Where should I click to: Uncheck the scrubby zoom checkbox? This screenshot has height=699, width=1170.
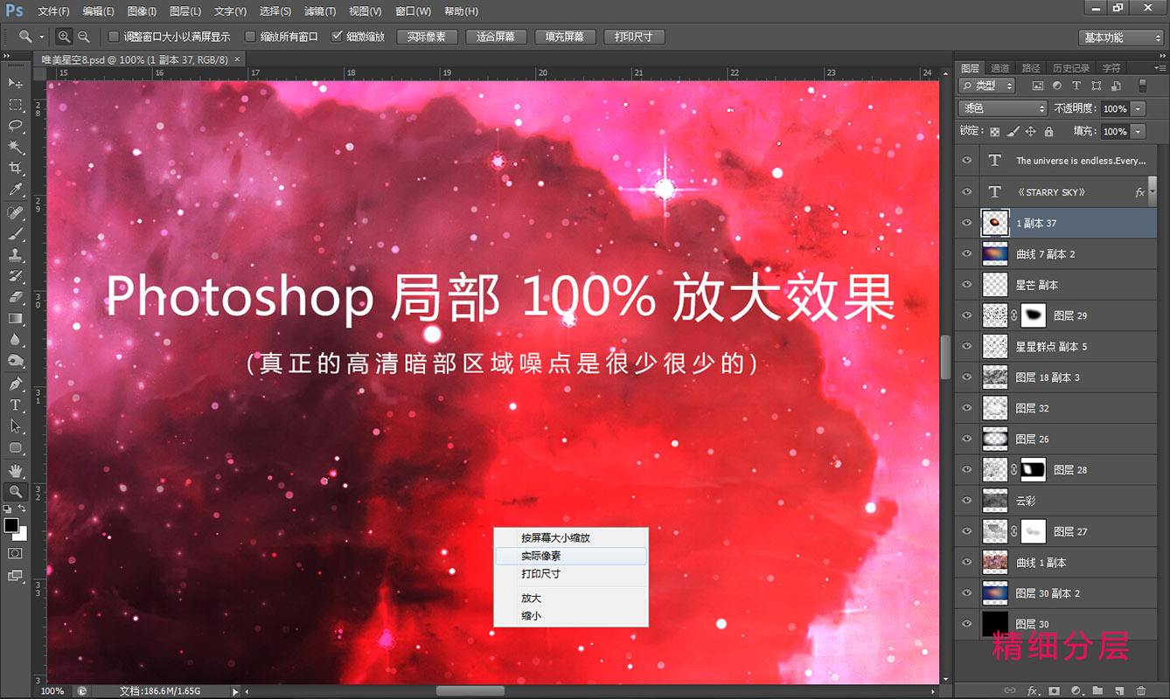pos(337,37)
